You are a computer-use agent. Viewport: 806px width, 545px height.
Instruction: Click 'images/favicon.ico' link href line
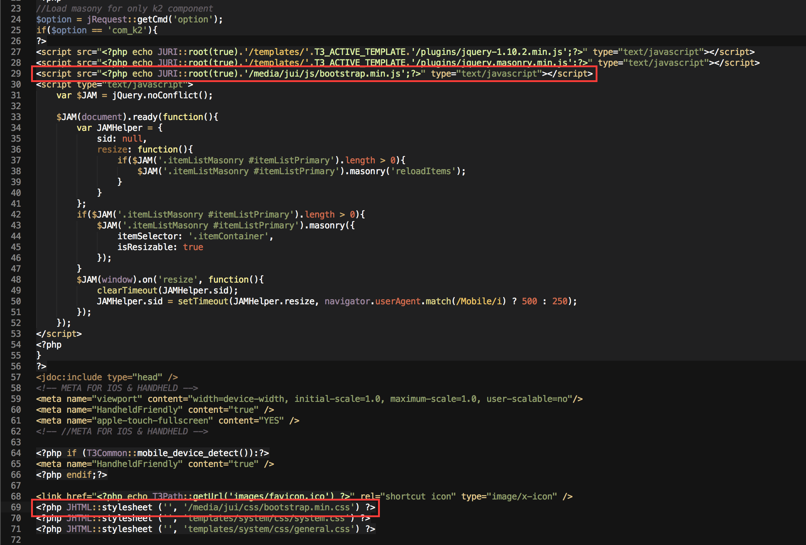pos(304,497)
